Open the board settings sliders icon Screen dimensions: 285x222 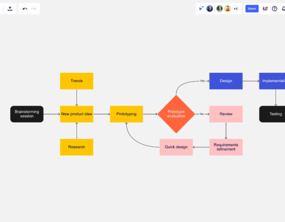[265, 8]
